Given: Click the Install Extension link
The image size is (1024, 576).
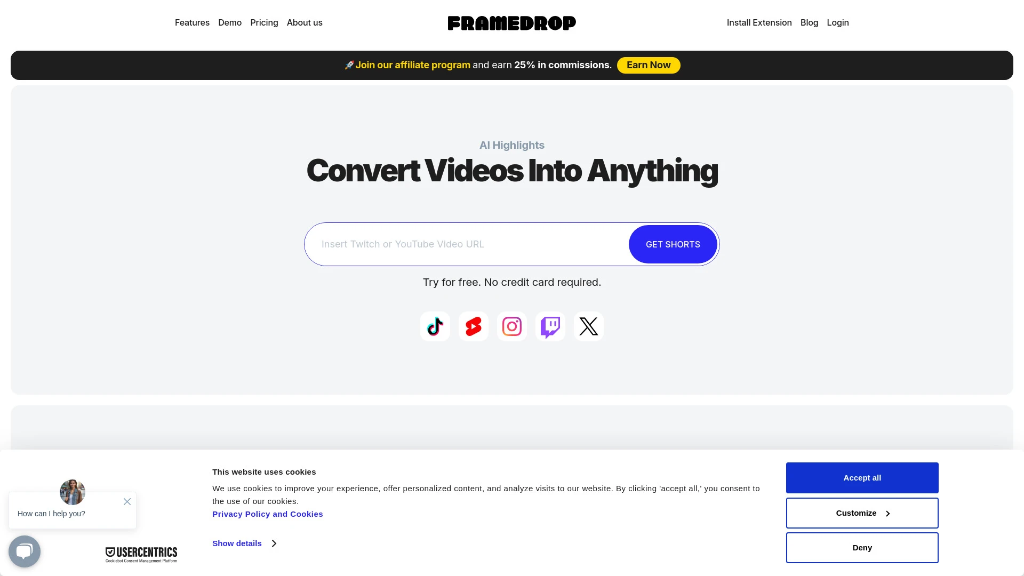Looking at the screenshot, I should click(x=759, y=22).
